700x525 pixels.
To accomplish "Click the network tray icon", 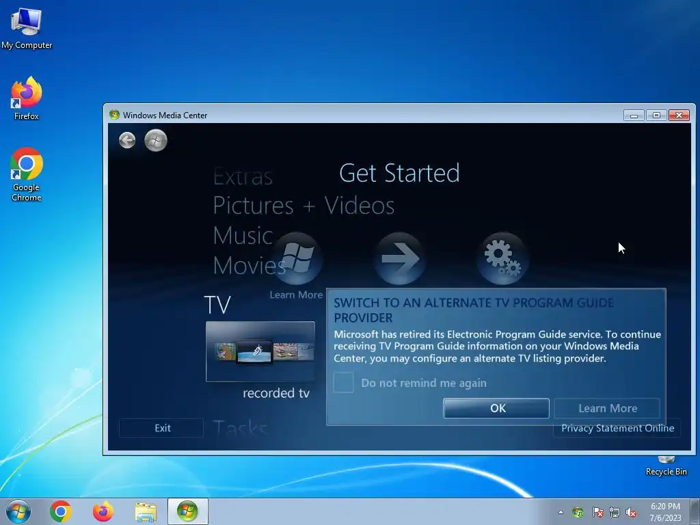I will (x=615, y=512).
